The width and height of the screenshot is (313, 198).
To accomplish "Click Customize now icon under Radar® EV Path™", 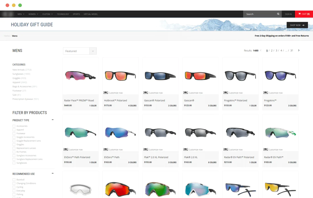I will [x=265, y=149].
